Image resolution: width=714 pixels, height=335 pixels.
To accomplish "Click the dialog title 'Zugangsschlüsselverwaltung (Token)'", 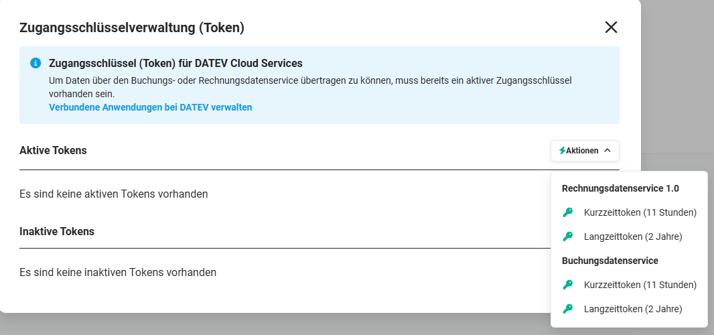I will click(x=131, y=27).
